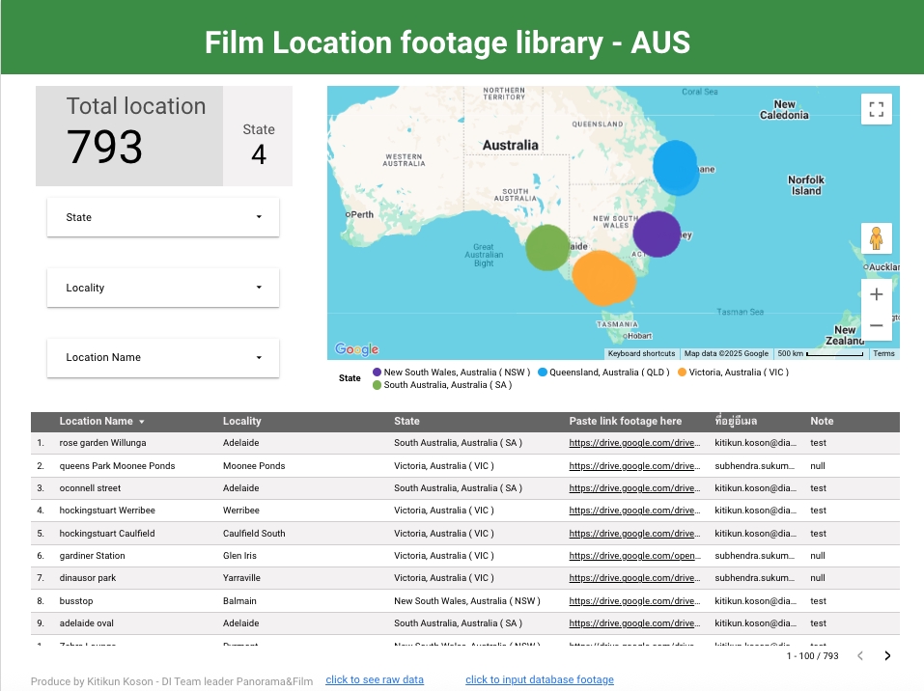Go to next table page
924x691 pixels.
click(x=887, y=656)
